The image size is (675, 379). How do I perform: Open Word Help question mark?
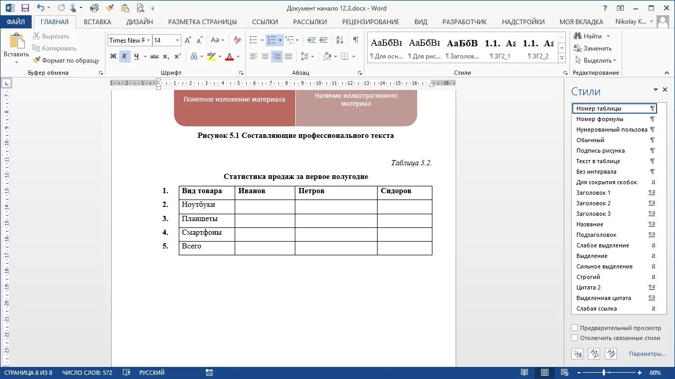[605, 8]
